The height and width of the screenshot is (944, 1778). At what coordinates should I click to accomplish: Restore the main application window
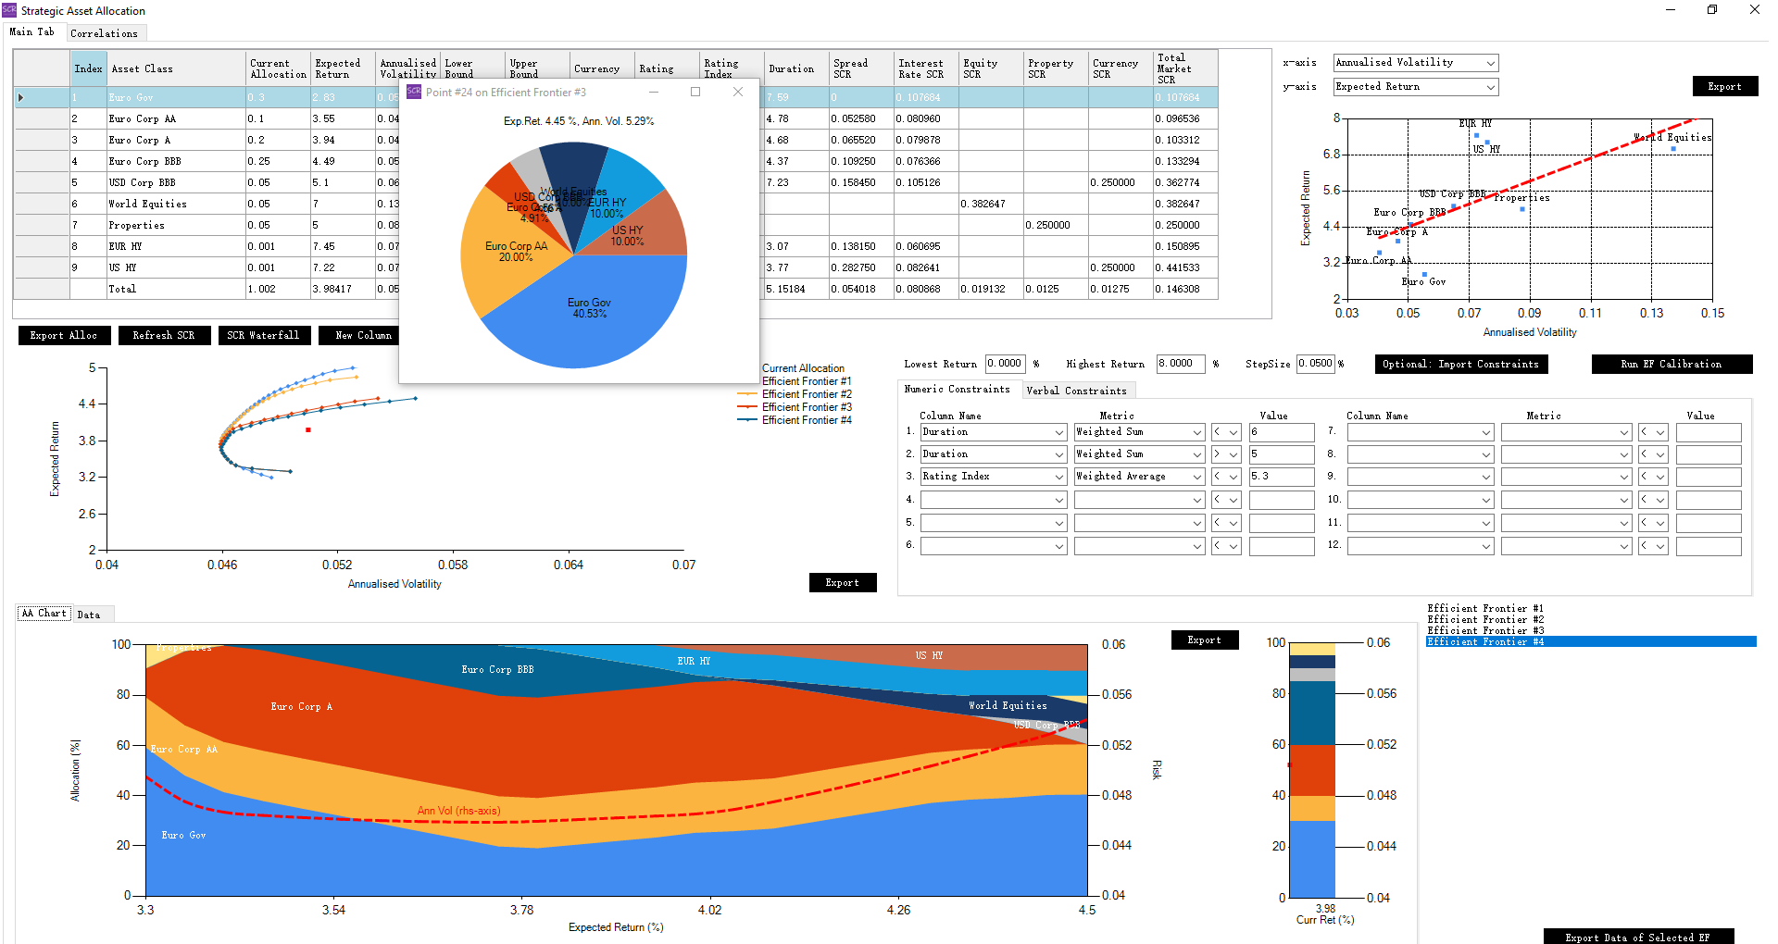pos(1712,10)
